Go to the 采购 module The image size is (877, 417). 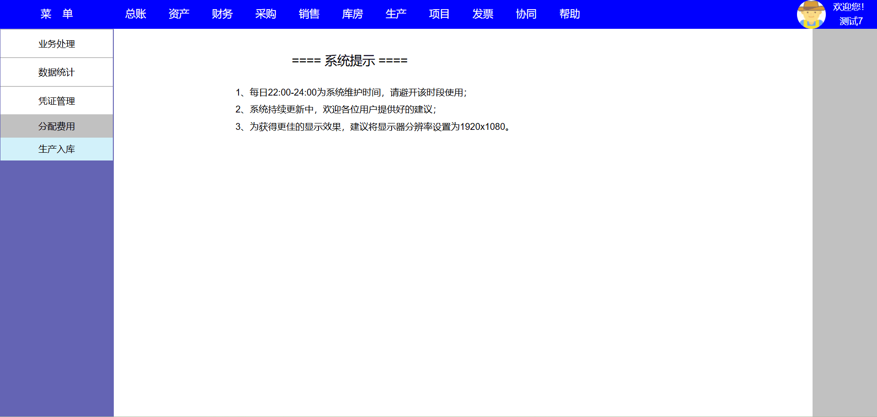(266, 14)
